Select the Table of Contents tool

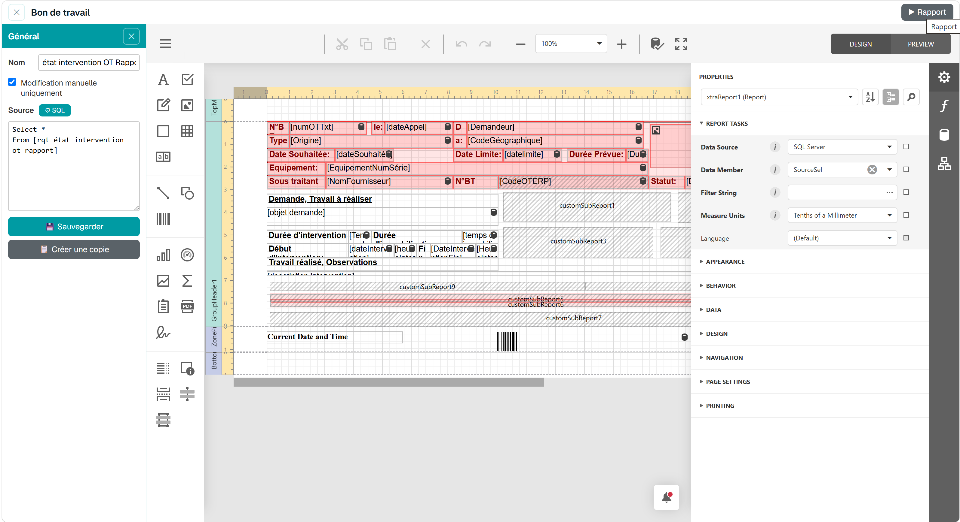[x=163, y=368]
